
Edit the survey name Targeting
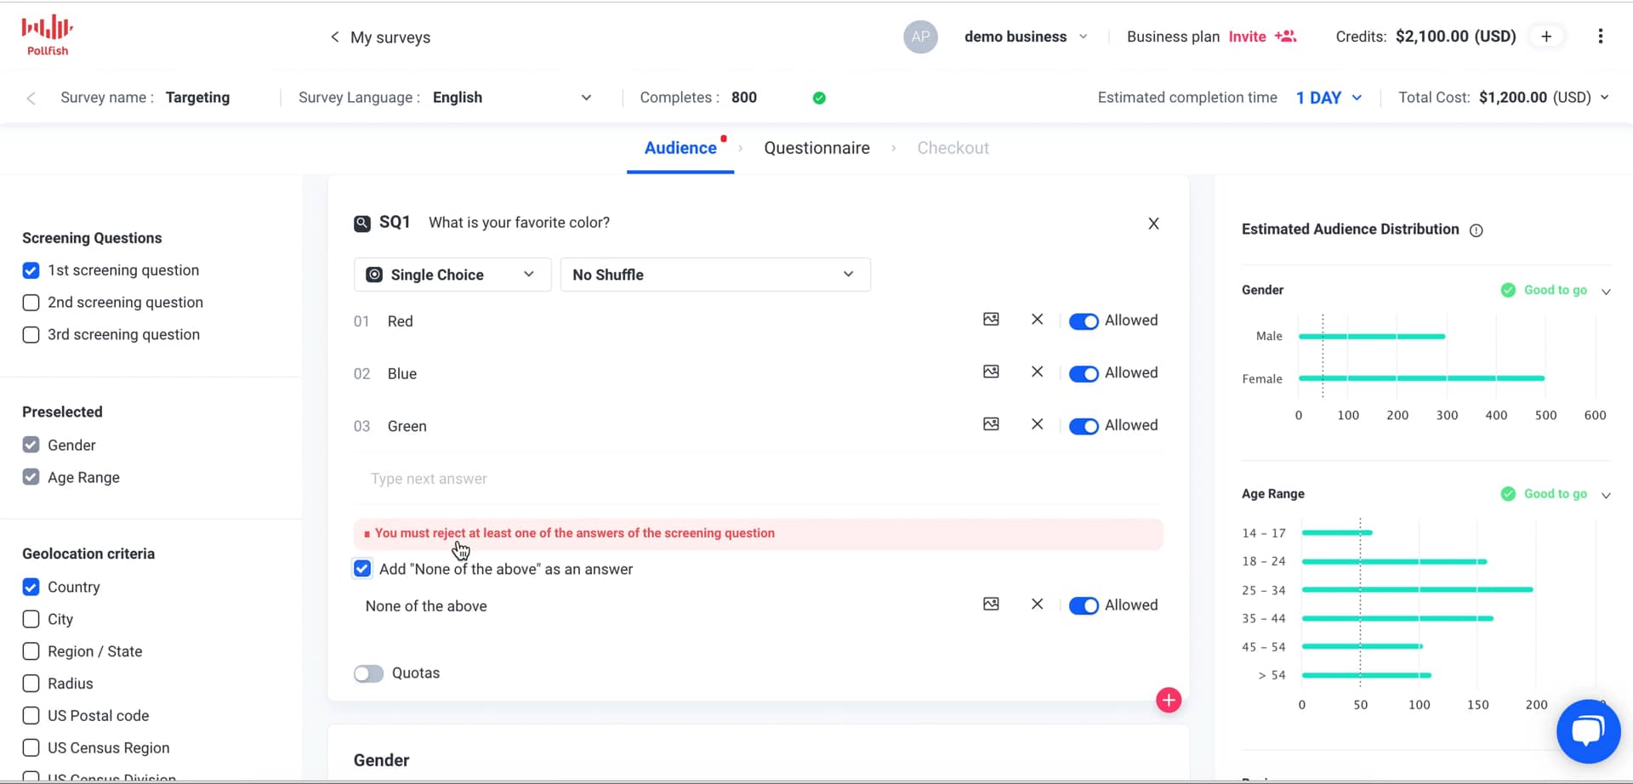197,98
